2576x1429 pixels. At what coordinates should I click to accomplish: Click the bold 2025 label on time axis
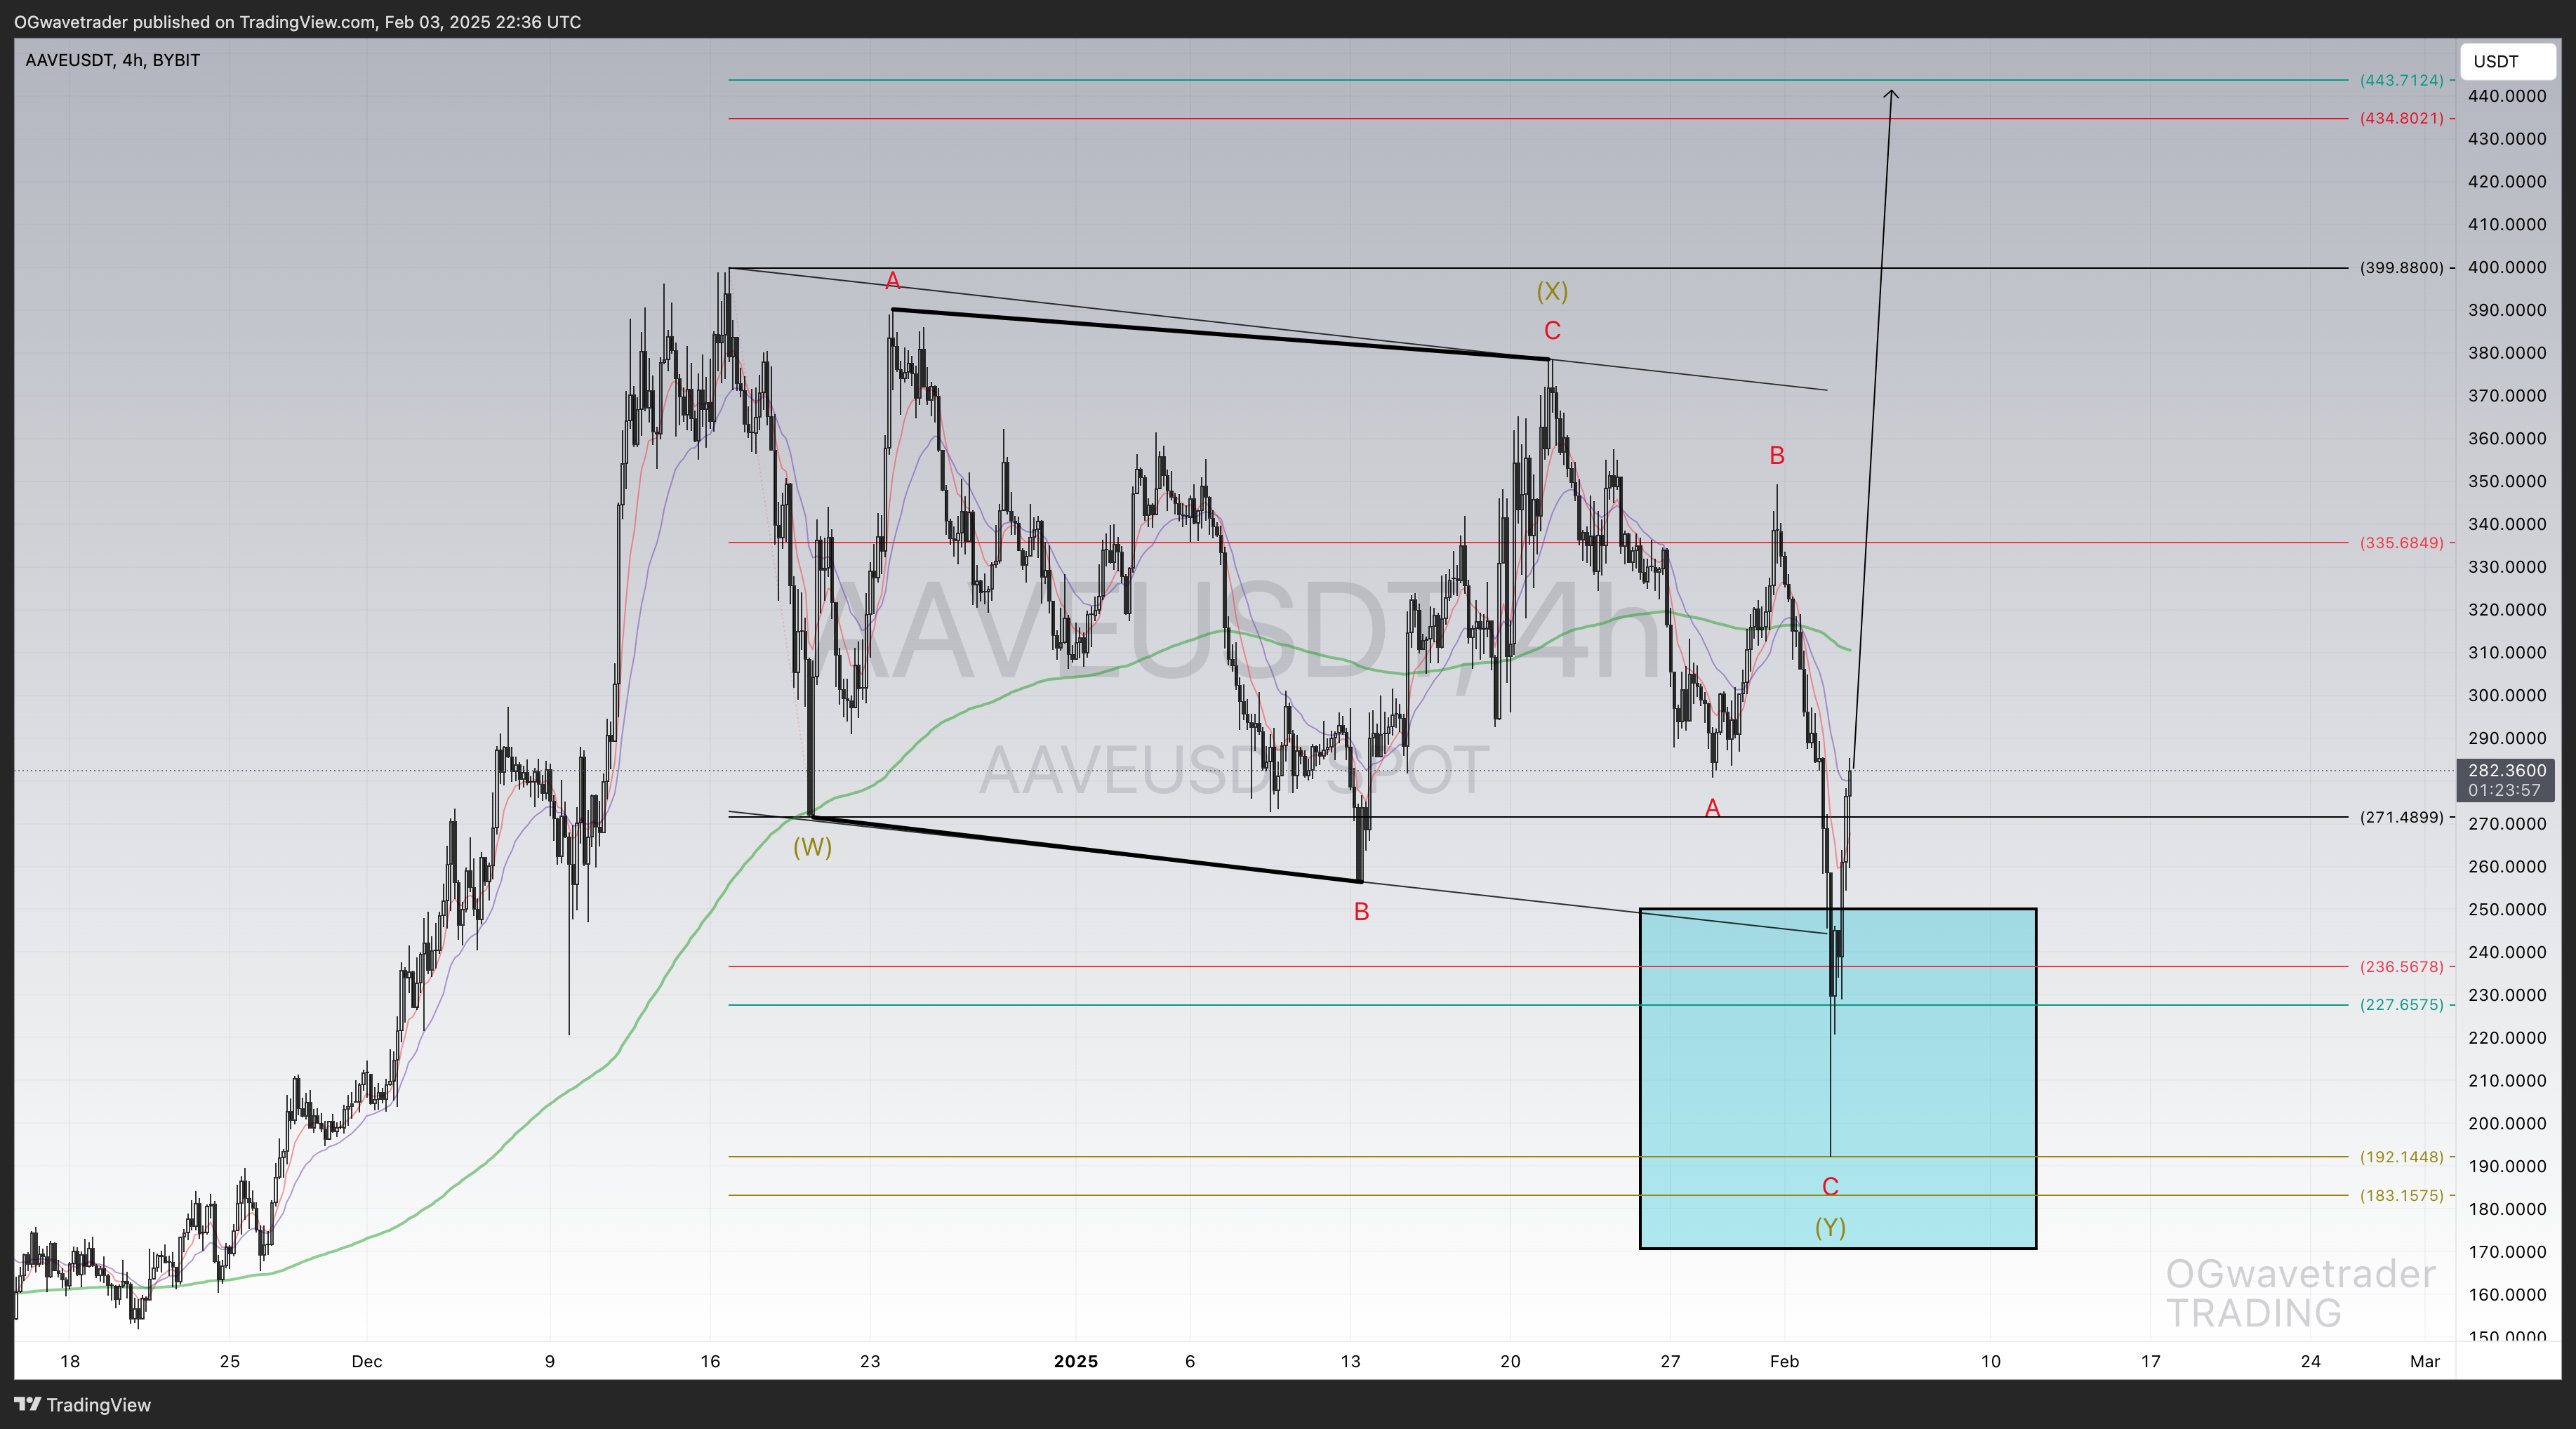1076,1361
